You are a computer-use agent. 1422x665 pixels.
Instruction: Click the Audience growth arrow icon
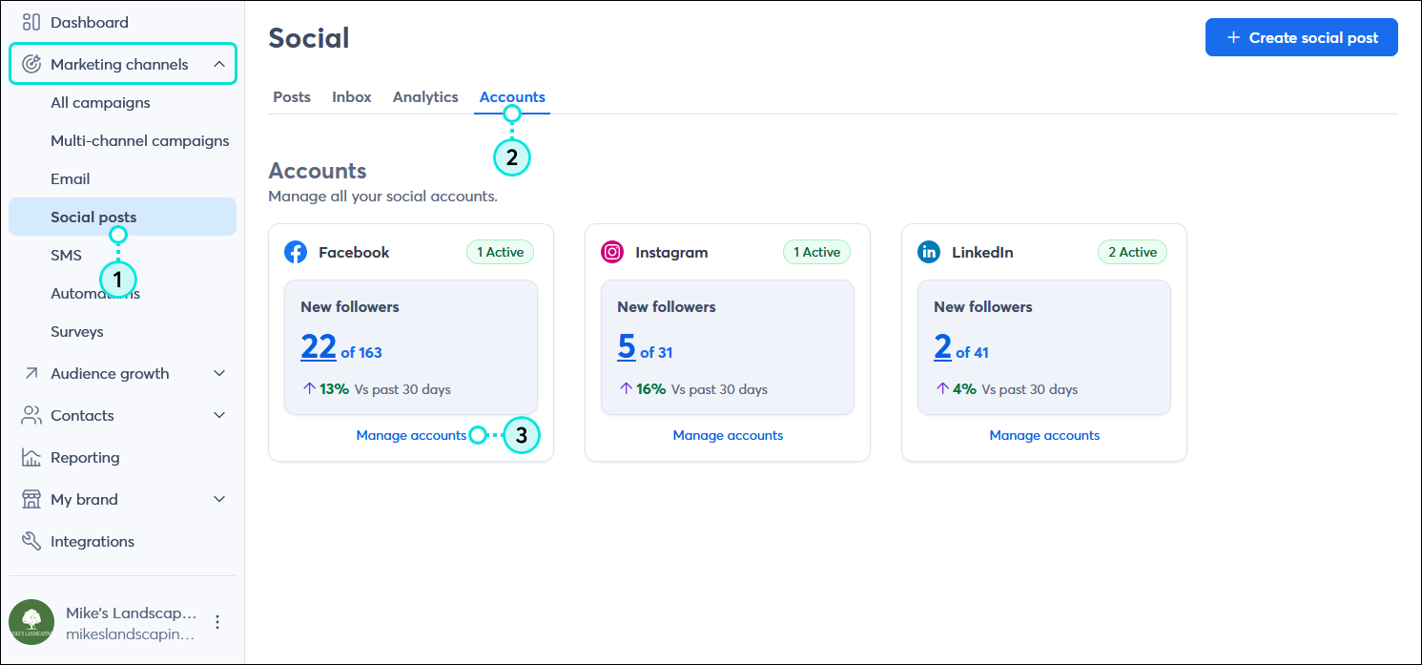point(31,373)
